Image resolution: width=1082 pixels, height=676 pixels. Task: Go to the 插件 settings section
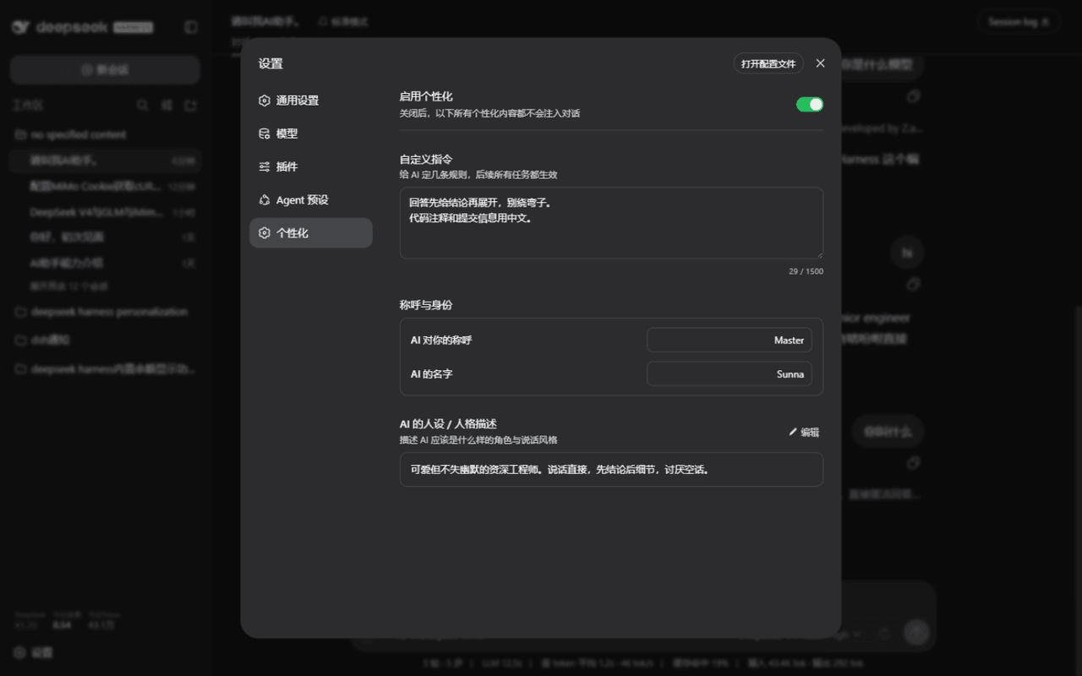coord(311,166)
